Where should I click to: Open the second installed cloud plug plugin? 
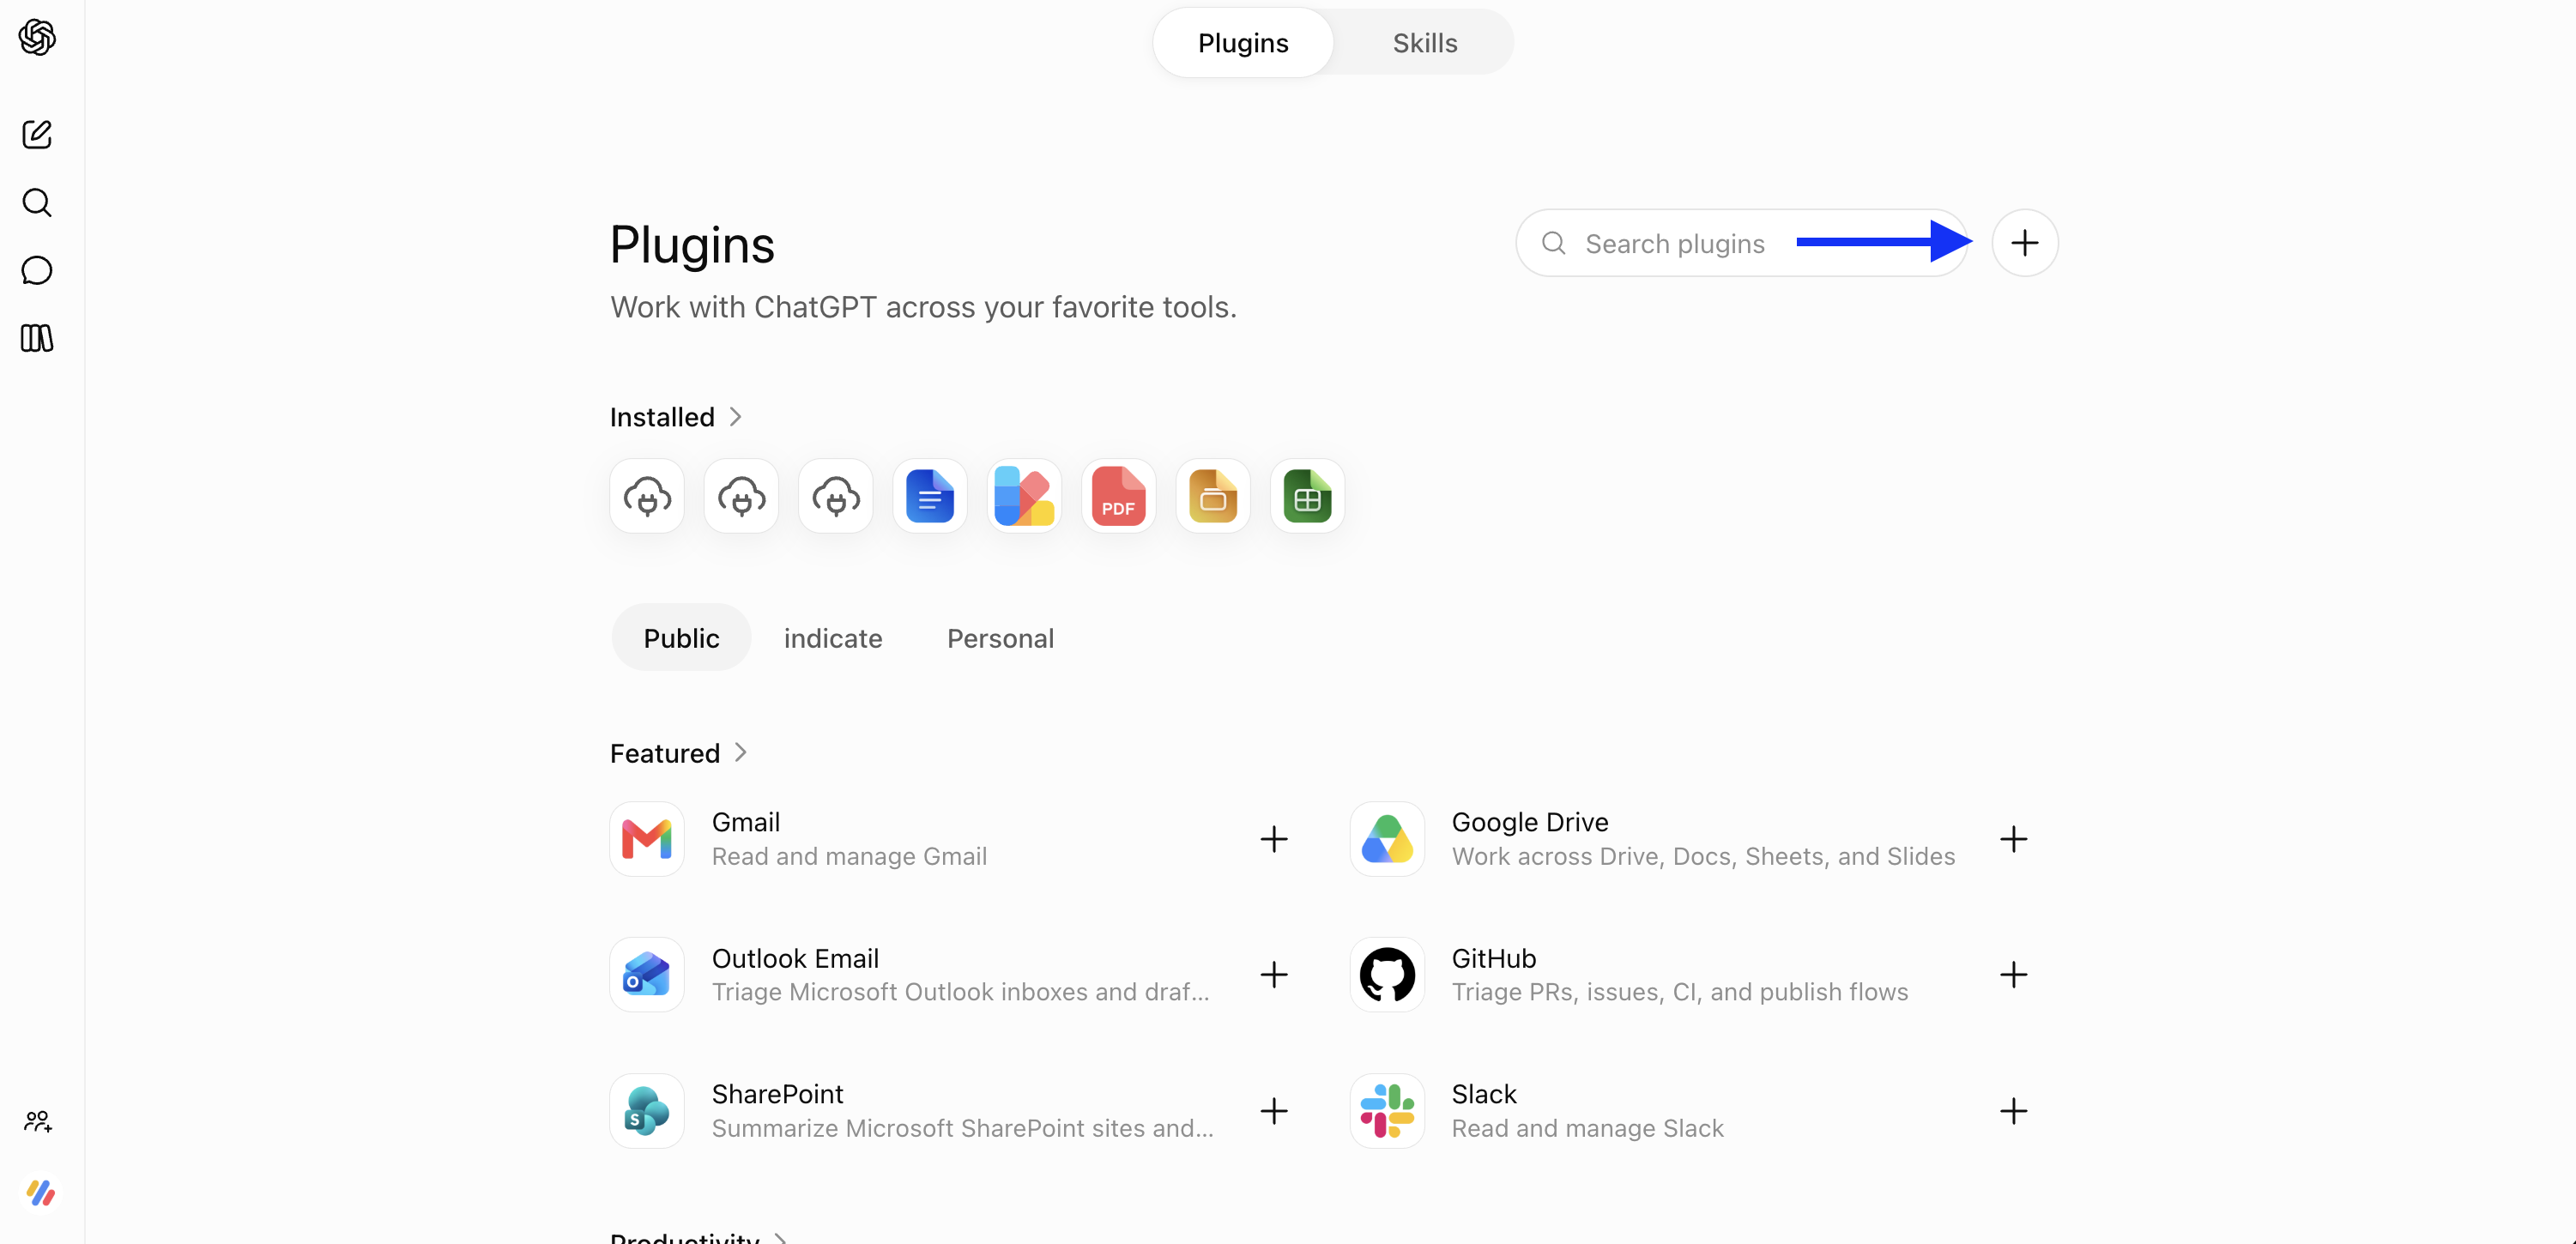point(741,496)
